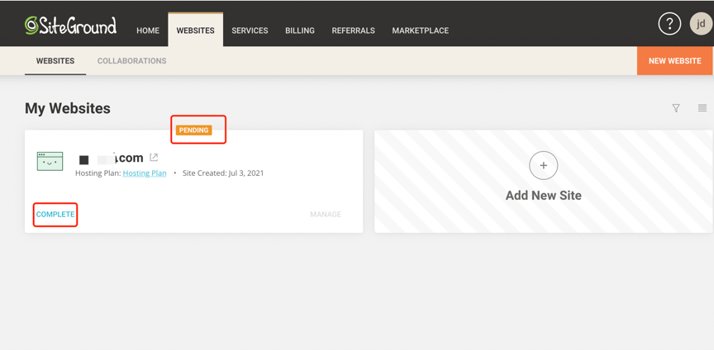This screenshot has width=714, height=350.
Task: Switch to list view icon
Action: click(x=702, y=108)
